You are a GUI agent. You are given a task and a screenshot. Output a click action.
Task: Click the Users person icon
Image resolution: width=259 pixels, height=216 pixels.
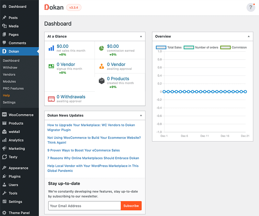click(x=4, y=185)
